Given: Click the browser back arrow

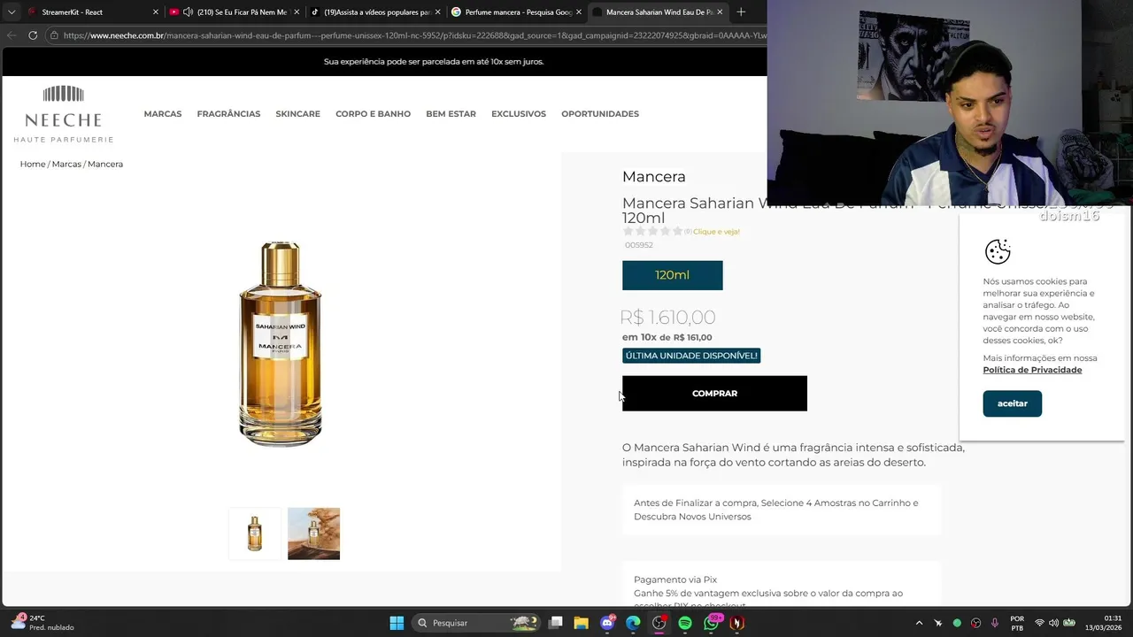Looking at the screenshot, I should pyautogui.click(x=12, y=35).
